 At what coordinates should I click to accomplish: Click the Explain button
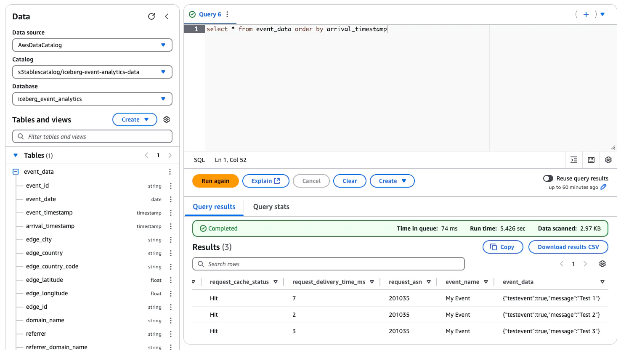point(265,181)
